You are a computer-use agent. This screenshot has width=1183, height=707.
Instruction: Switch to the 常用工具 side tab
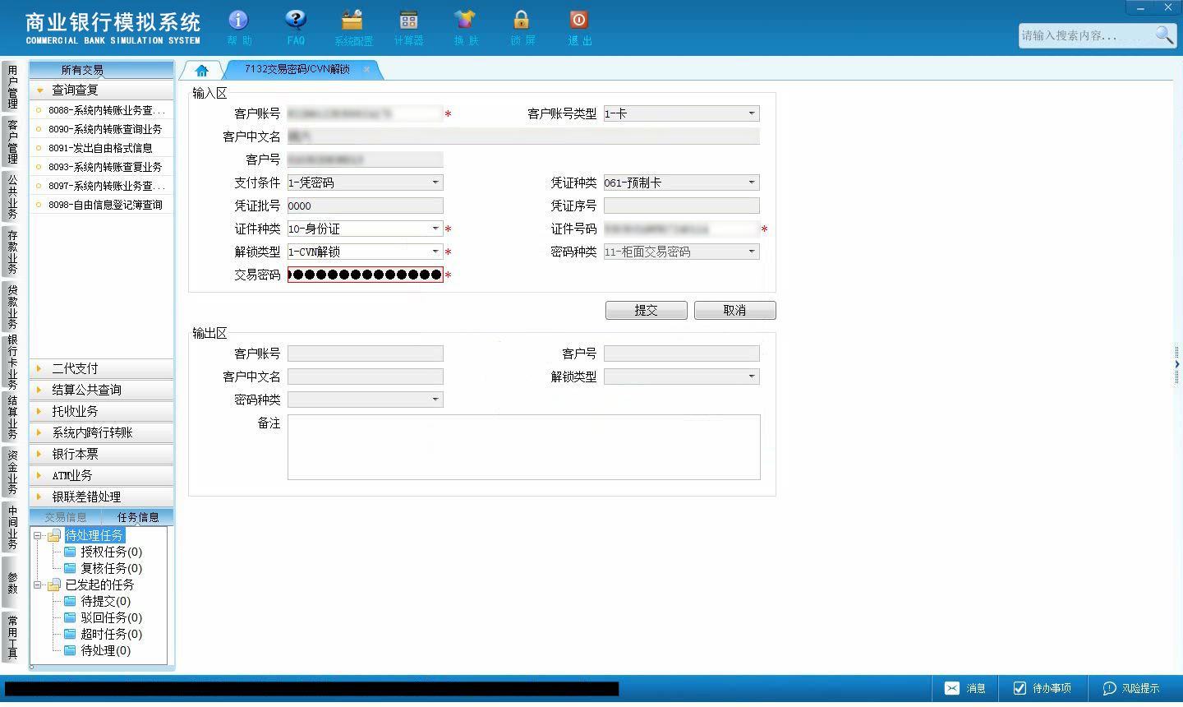coord(12,637)
